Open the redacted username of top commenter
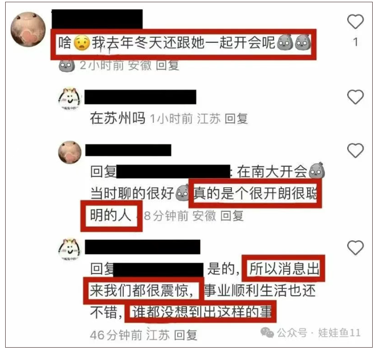Image resolution: width=383 pixels, height=354 pixels. pyautogui.click(x=97, y=19)
